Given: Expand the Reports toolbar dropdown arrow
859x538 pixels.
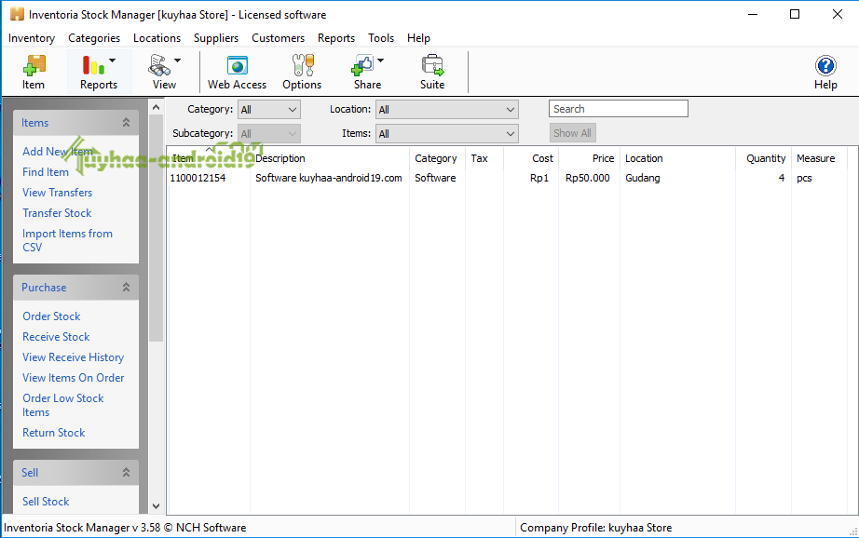Looking at the screenshot, I should tap(113, 61).
